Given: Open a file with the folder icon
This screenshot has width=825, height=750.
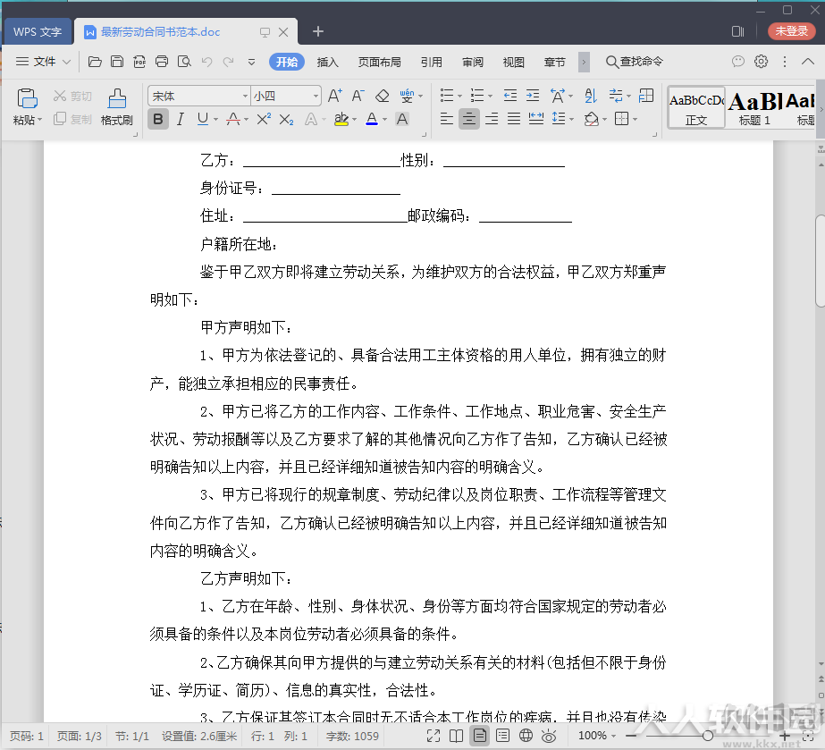Looking at the screenshot, I should coord(95,62).
